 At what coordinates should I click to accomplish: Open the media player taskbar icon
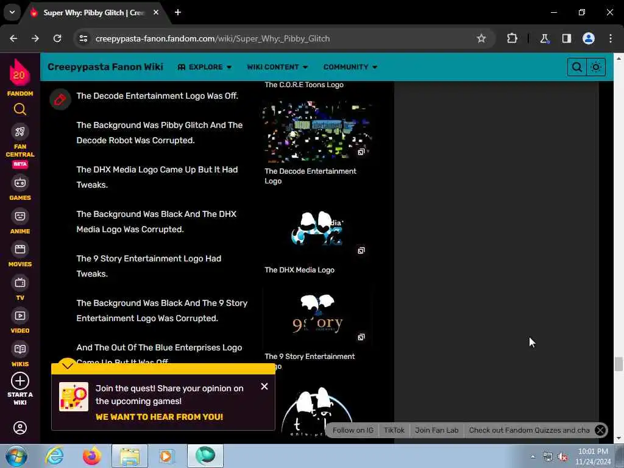(x=167, y=456)
